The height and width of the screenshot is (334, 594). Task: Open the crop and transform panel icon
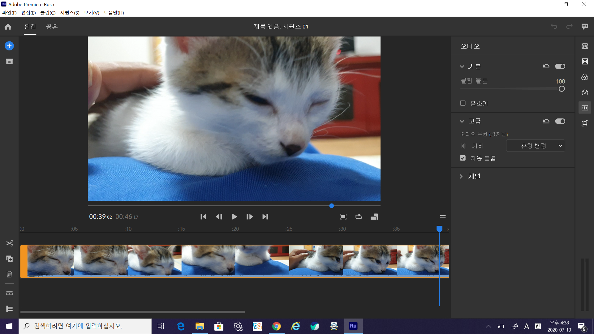point(585,123)
